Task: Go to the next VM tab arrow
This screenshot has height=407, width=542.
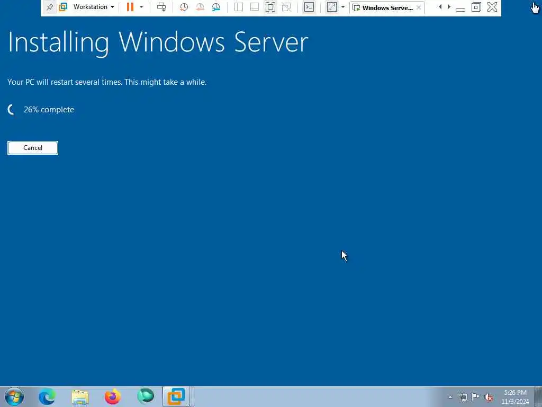Action: point(449,7)
